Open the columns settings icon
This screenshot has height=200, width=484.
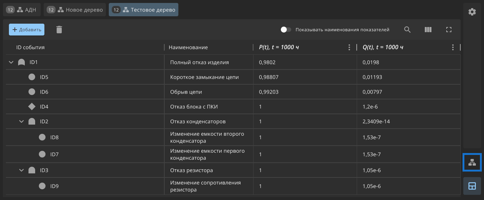click(428, 30)
